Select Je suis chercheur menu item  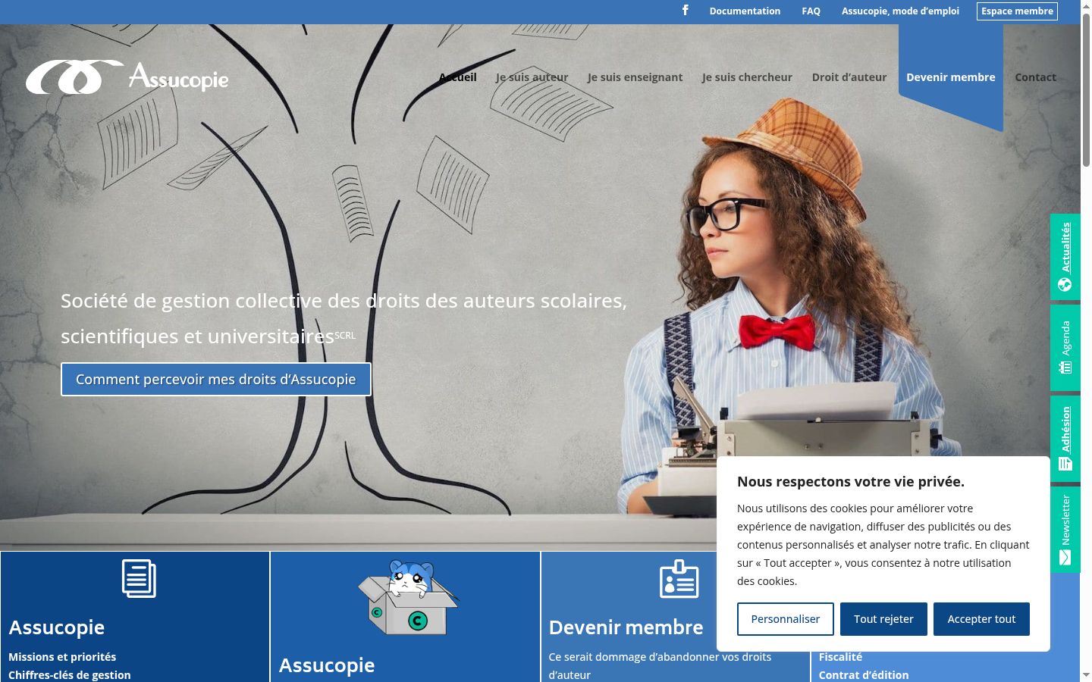click(747, 77)
